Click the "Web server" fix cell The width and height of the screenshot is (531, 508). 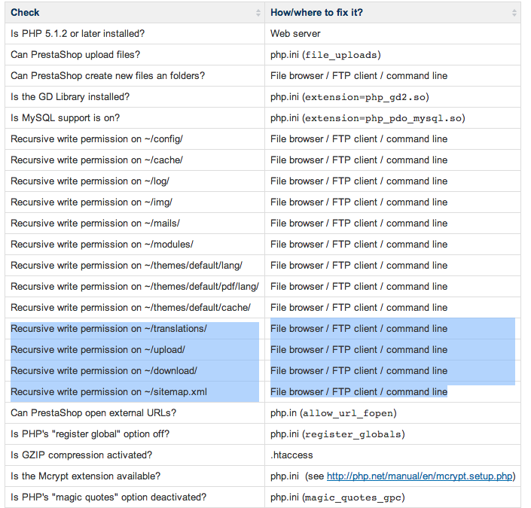point(296,34)
